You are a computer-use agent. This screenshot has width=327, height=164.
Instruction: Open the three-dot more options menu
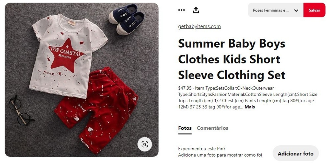click(x=181, y=10)
